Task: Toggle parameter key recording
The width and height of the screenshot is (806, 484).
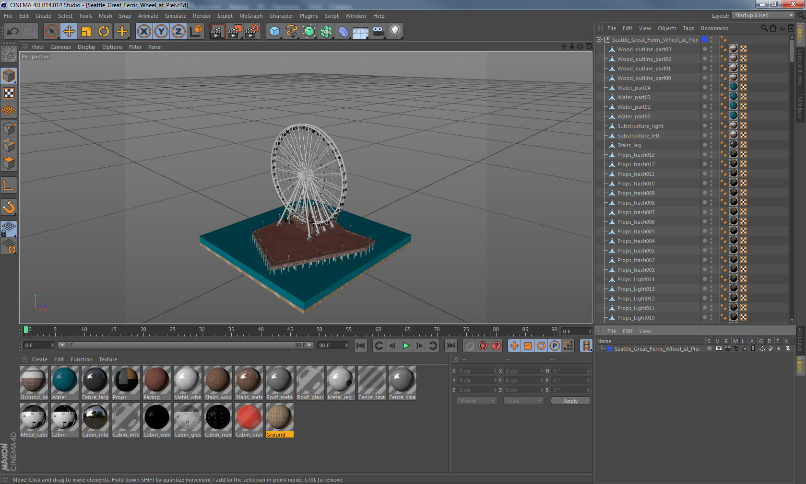Action: (555, 346)
